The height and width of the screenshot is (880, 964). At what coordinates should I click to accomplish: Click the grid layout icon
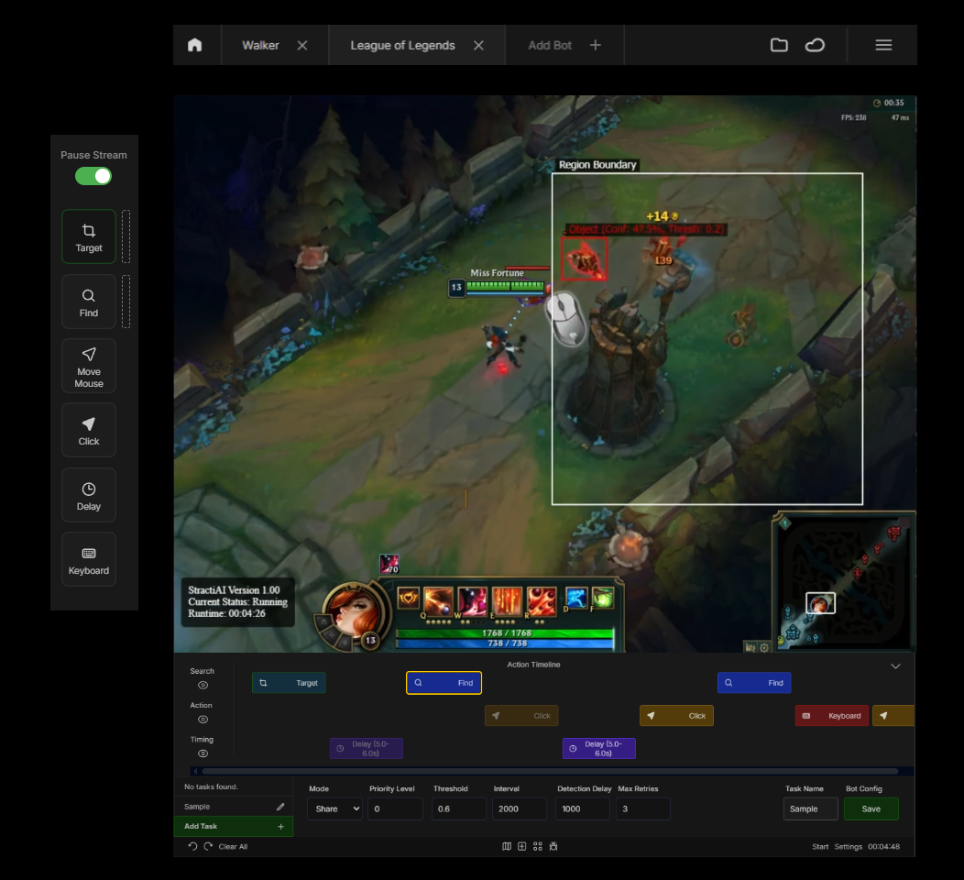pyautogui.click(x=538, y=846)
